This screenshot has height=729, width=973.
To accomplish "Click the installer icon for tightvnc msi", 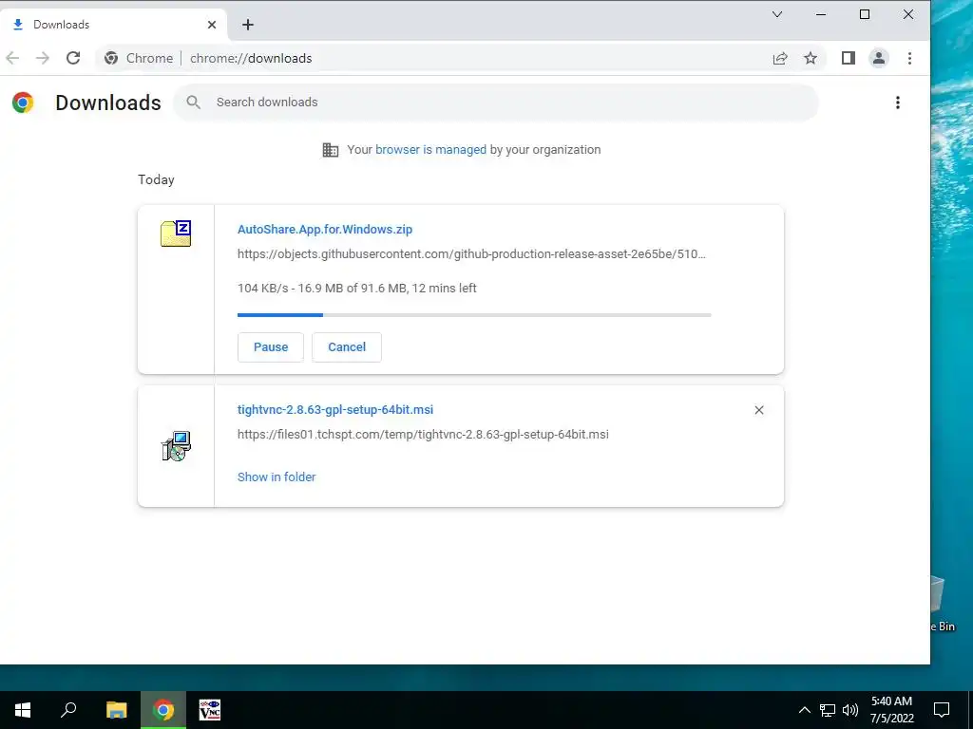I will [x=176, y=446].
